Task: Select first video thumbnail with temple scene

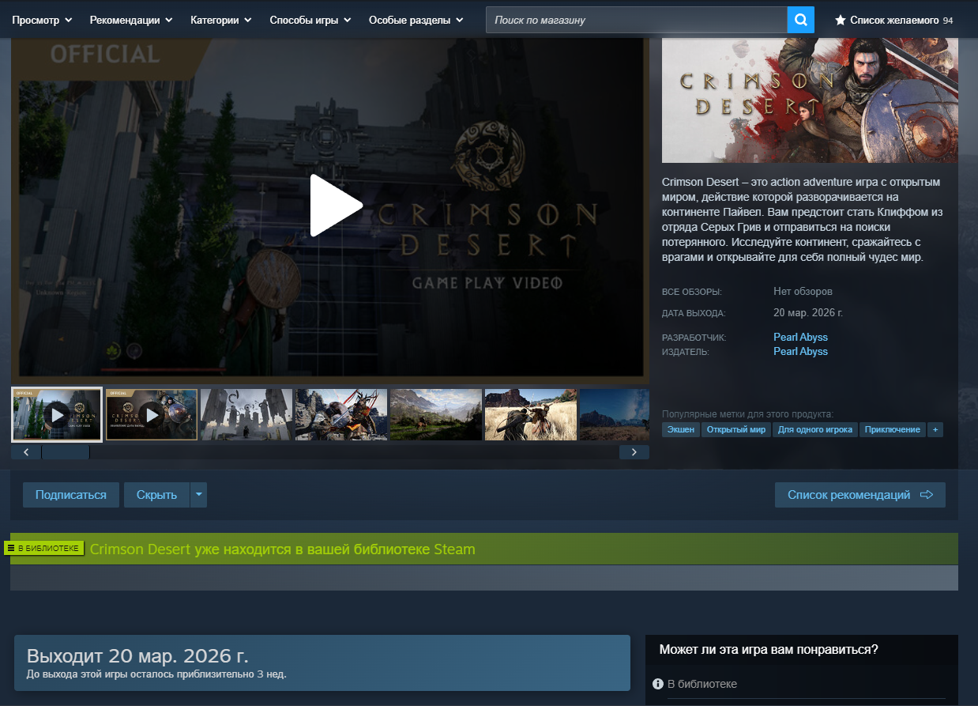Action: (57, 414)
